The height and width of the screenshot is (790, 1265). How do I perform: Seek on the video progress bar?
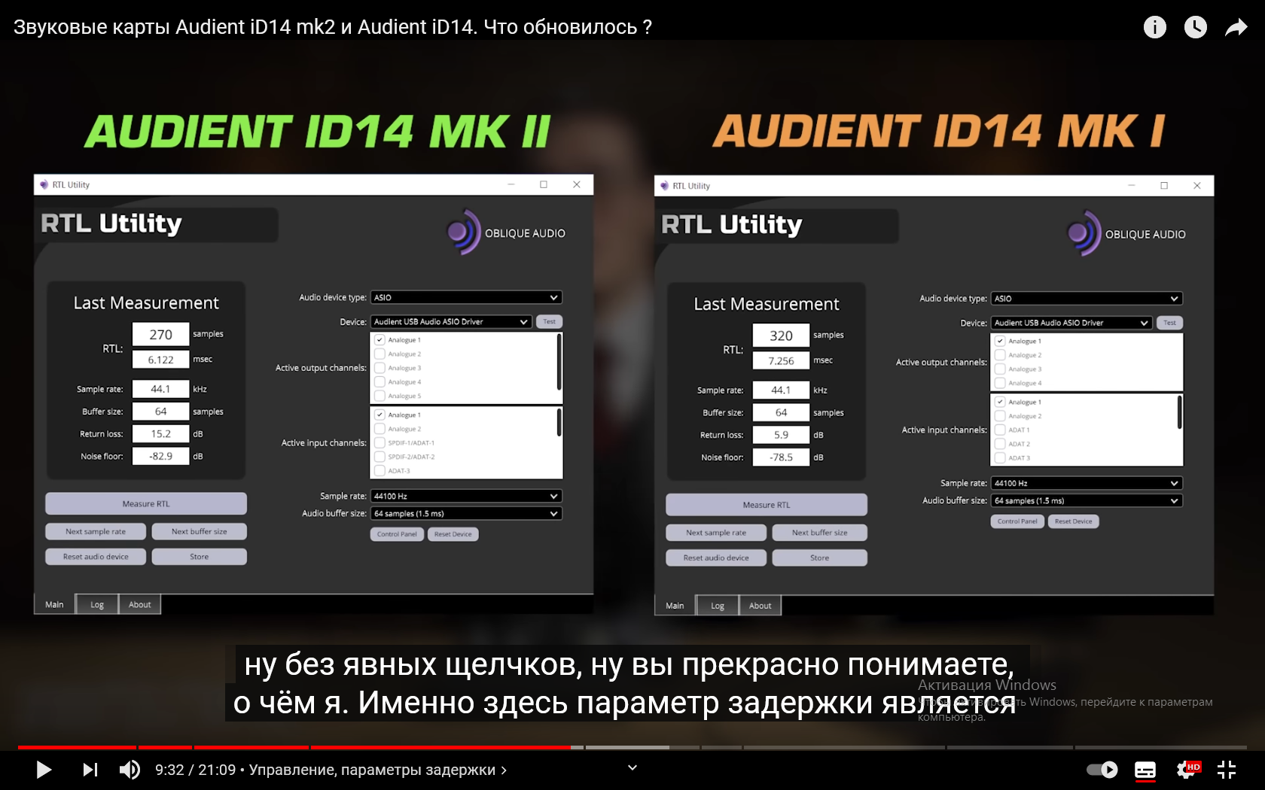tap(632, 747)
